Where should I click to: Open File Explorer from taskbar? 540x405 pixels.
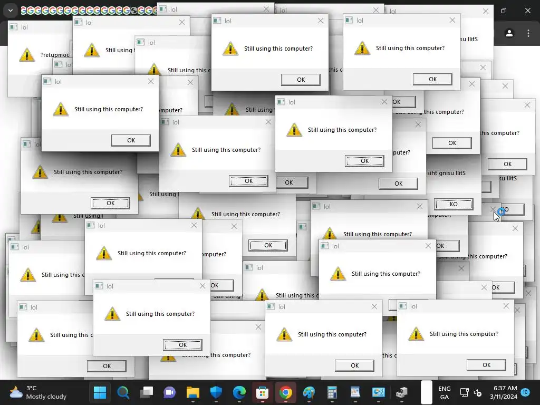193,392
